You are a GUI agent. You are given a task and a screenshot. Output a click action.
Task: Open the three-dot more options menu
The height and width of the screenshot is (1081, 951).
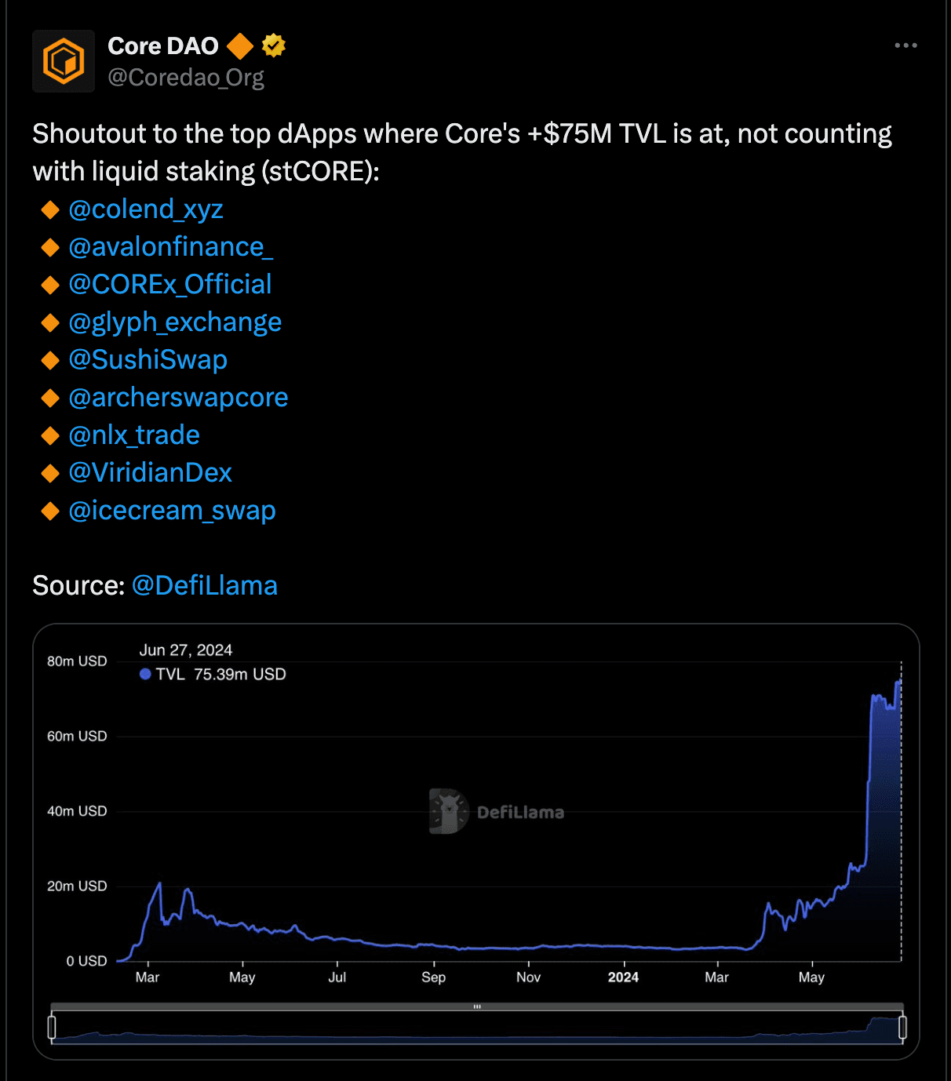click(905, 45)
